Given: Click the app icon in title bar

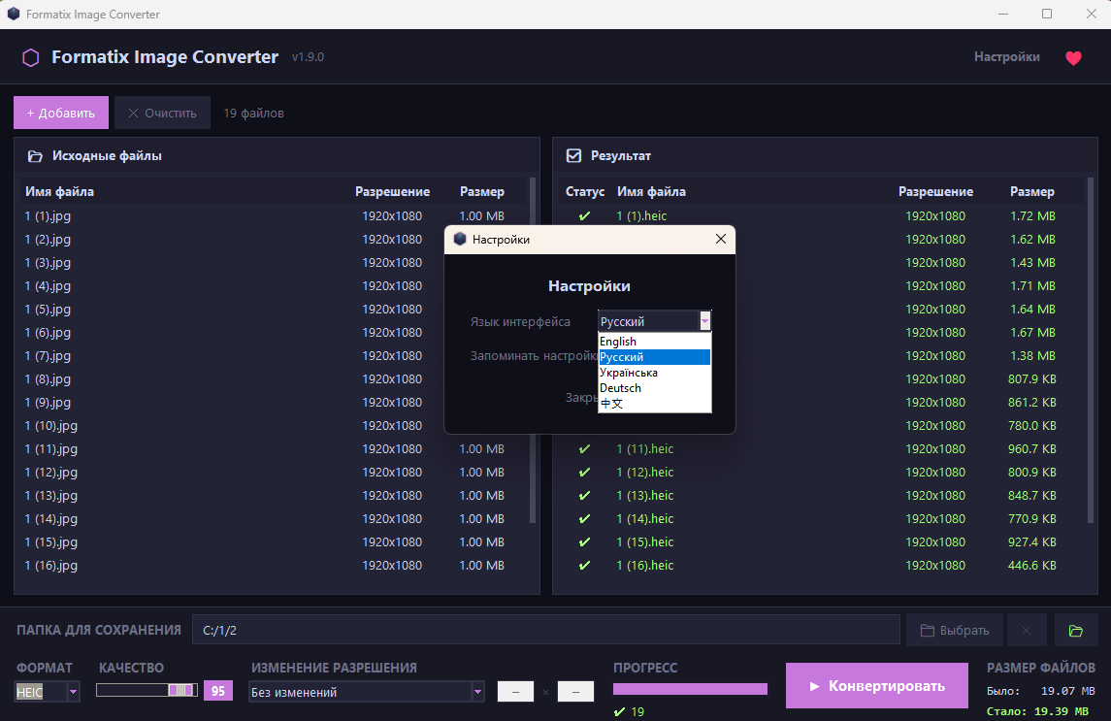Looking at the screenshot, I should (x=14, y=14).
